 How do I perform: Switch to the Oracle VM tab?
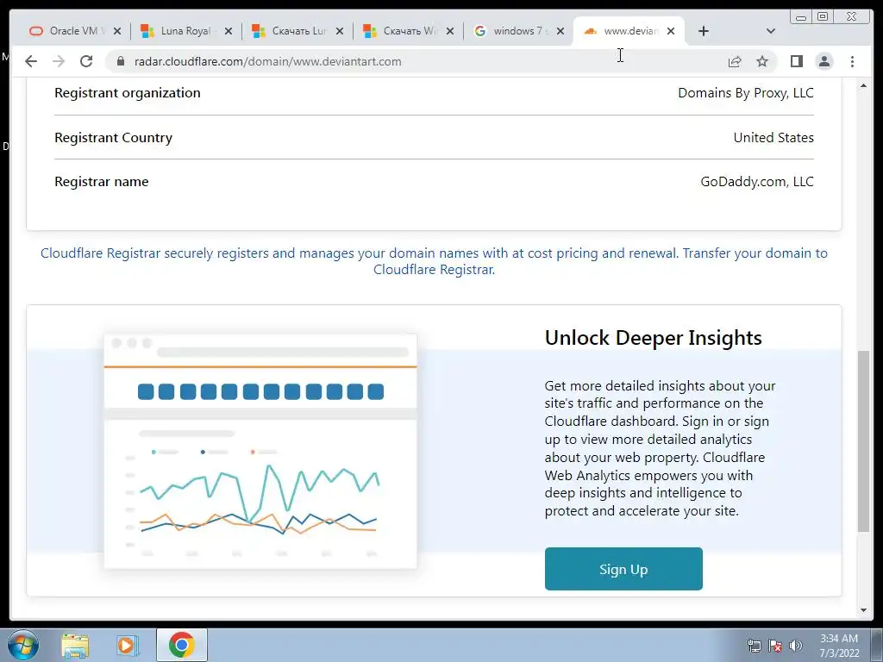[75, 31]
